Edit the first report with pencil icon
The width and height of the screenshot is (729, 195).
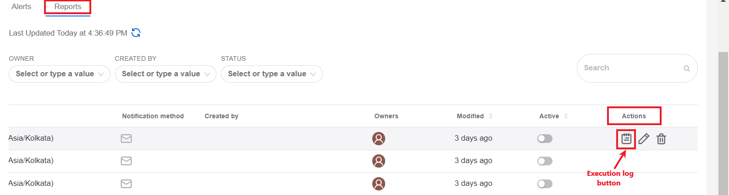pos(644,139)
